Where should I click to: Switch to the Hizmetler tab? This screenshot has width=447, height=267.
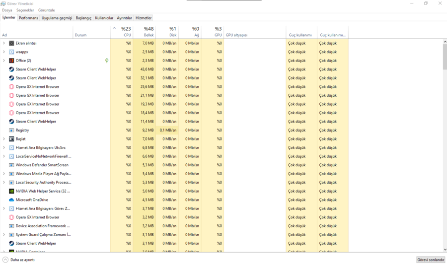[x=144, y=18]
